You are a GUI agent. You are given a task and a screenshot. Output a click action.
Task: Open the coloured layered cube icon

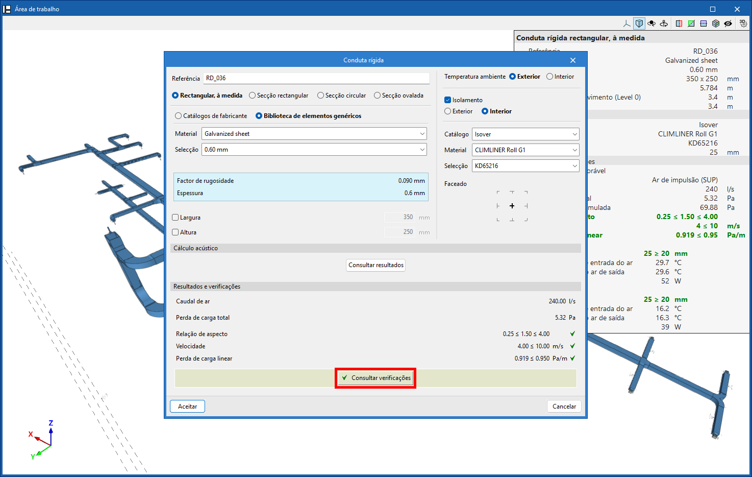pos(716,23)
